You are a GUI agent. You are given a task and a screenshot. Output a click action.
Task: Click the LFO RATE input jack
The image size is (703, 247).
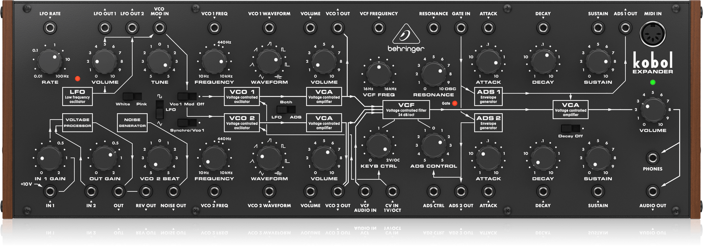50,28
